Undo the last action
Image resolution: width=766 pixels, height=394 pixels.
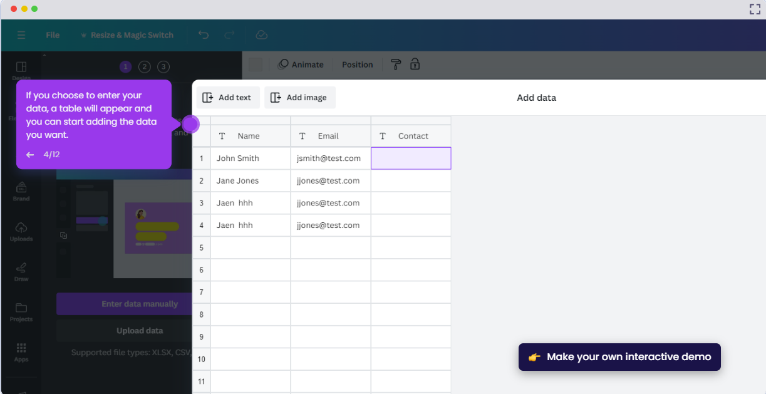point(203,35)
